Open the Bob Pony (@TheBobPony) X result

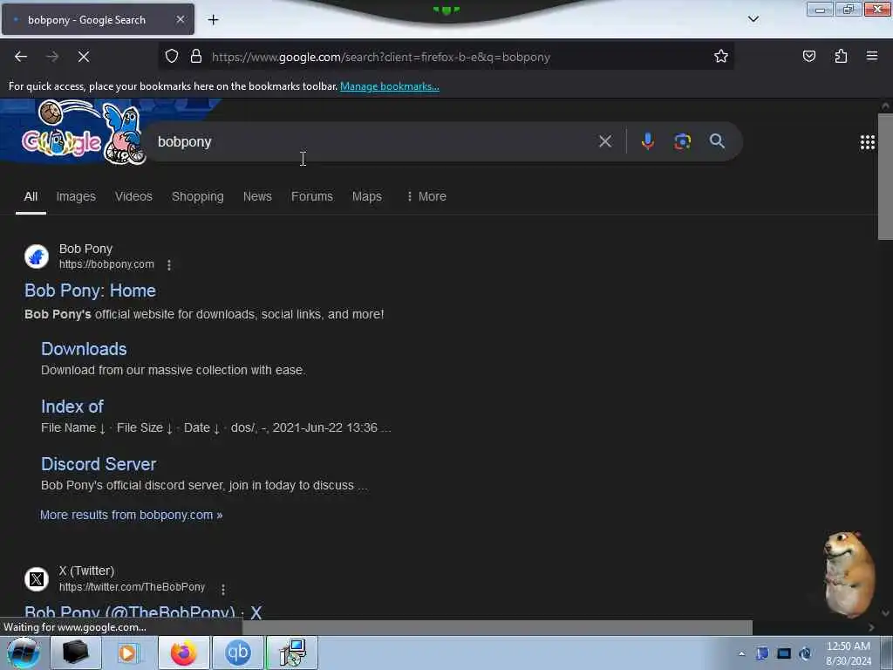(143, 612)
